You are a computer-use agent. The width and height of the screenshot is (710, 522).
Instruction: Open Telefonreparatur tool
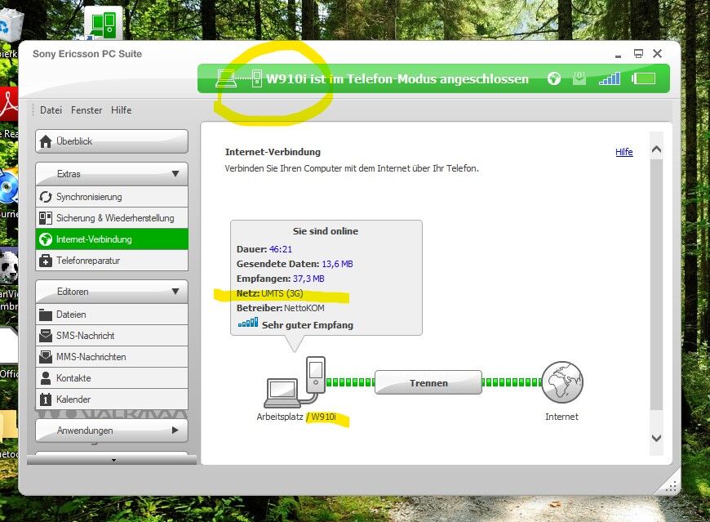click(111, 261)
